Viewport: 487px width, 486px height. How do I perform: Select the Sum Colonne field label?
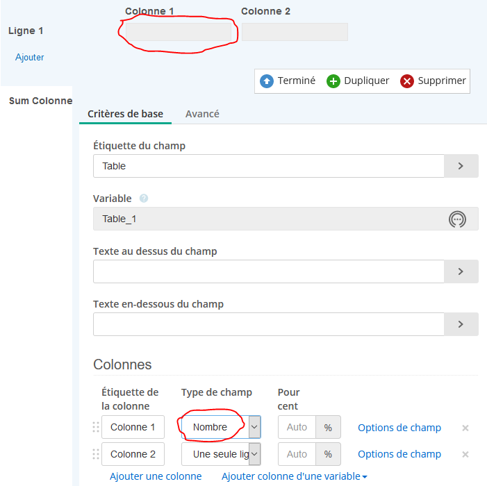point(40,101)
